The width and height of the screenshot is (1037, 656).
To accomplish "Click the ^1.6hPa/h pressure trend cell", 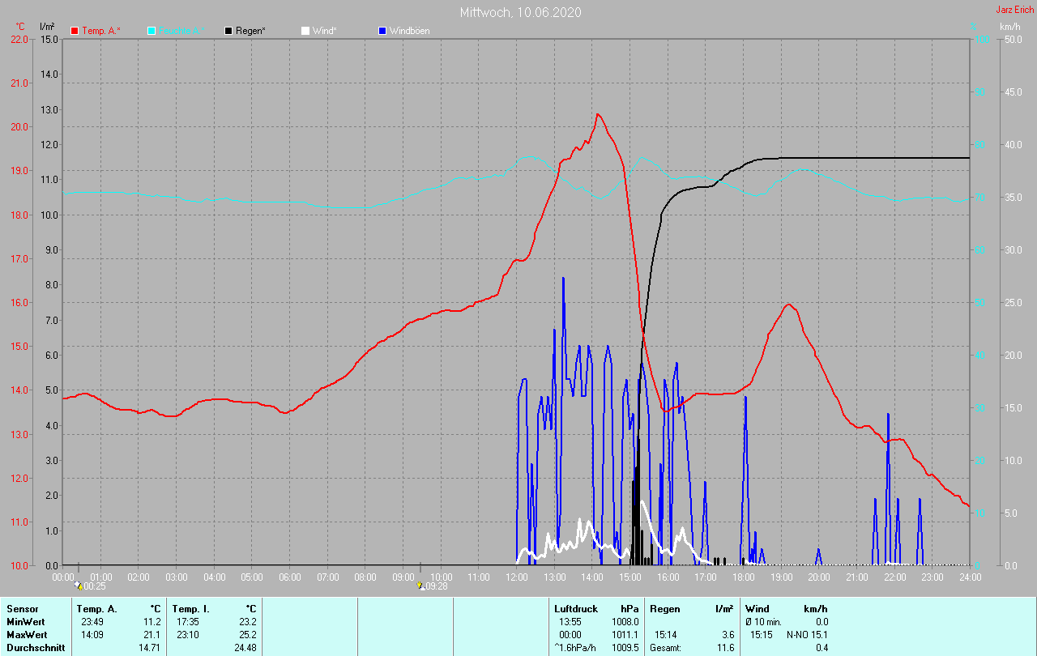I will click(x=576, y=648).
